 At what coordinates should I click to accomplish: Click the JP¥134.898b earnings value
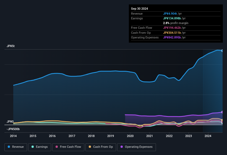point(172,18)
